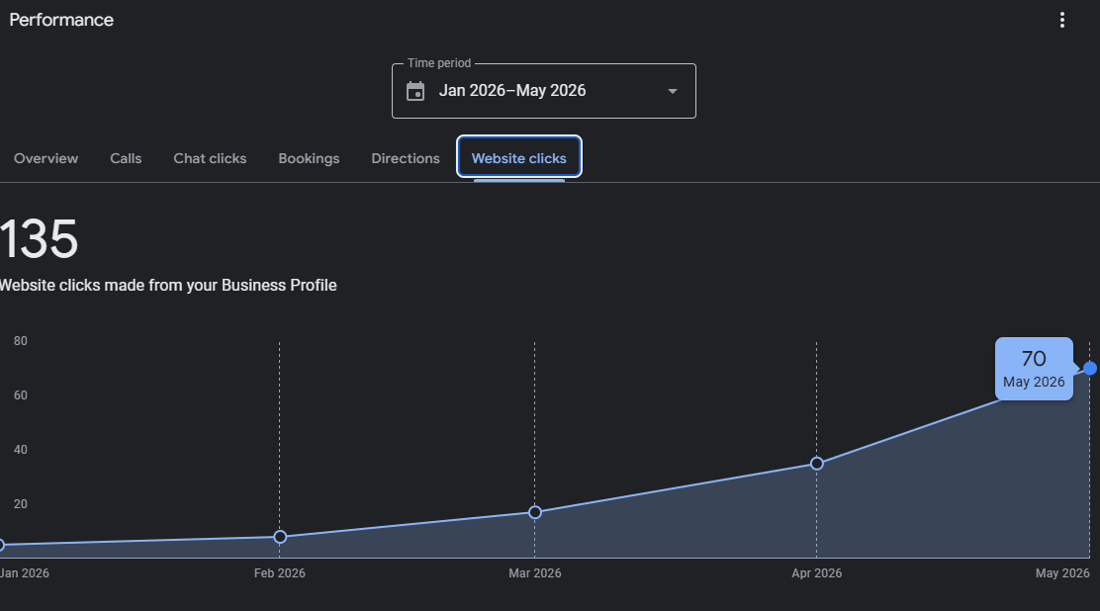This screenshot has width=1100, height=611.
Task: Click the 'May 2026' axis label
Action: [x=1062, y=573]
